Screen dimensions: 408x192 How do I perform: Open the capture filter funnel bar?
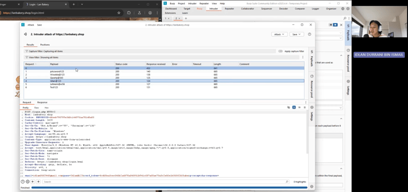pyautogui.click(x=150, y=51)
